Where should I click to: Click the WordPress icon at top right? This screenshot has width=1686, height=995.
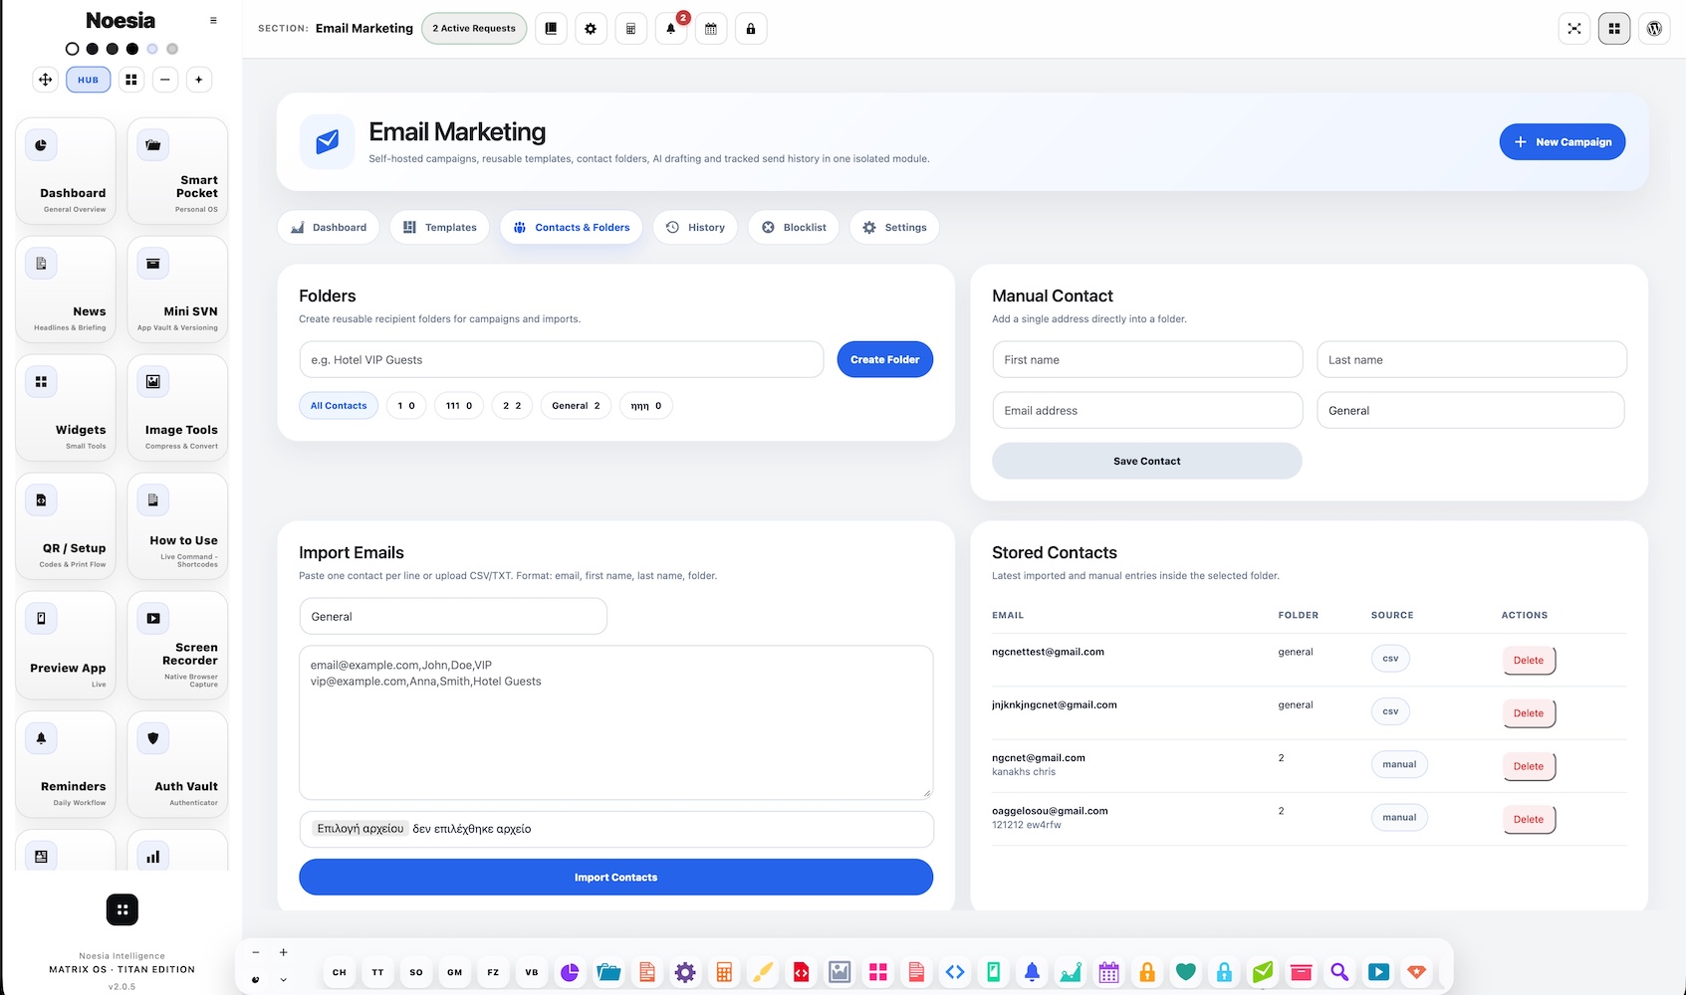(1654, 29)
